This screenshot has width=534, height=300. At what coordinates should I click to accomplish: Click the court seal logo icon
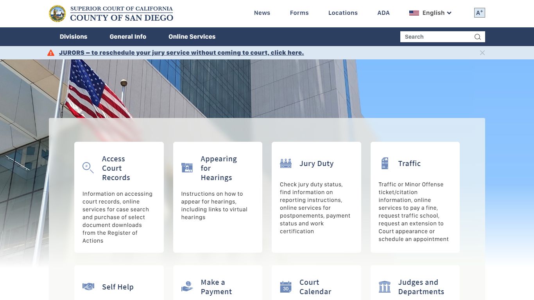pyautogui.click(x=57, y=14)
